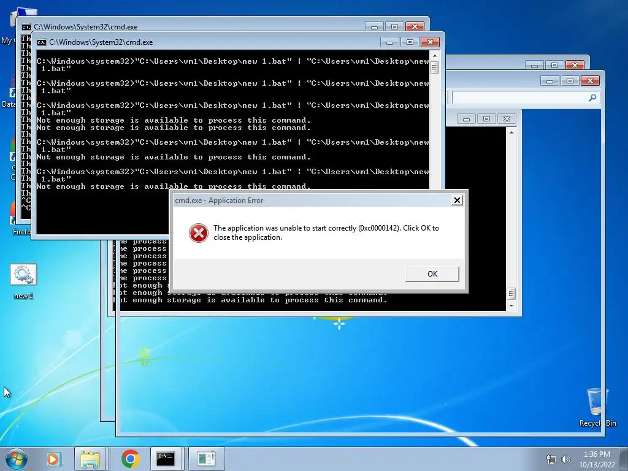628x471 pixels.
Task: Close the front cmd.exe window
Action: coord(430,42)
